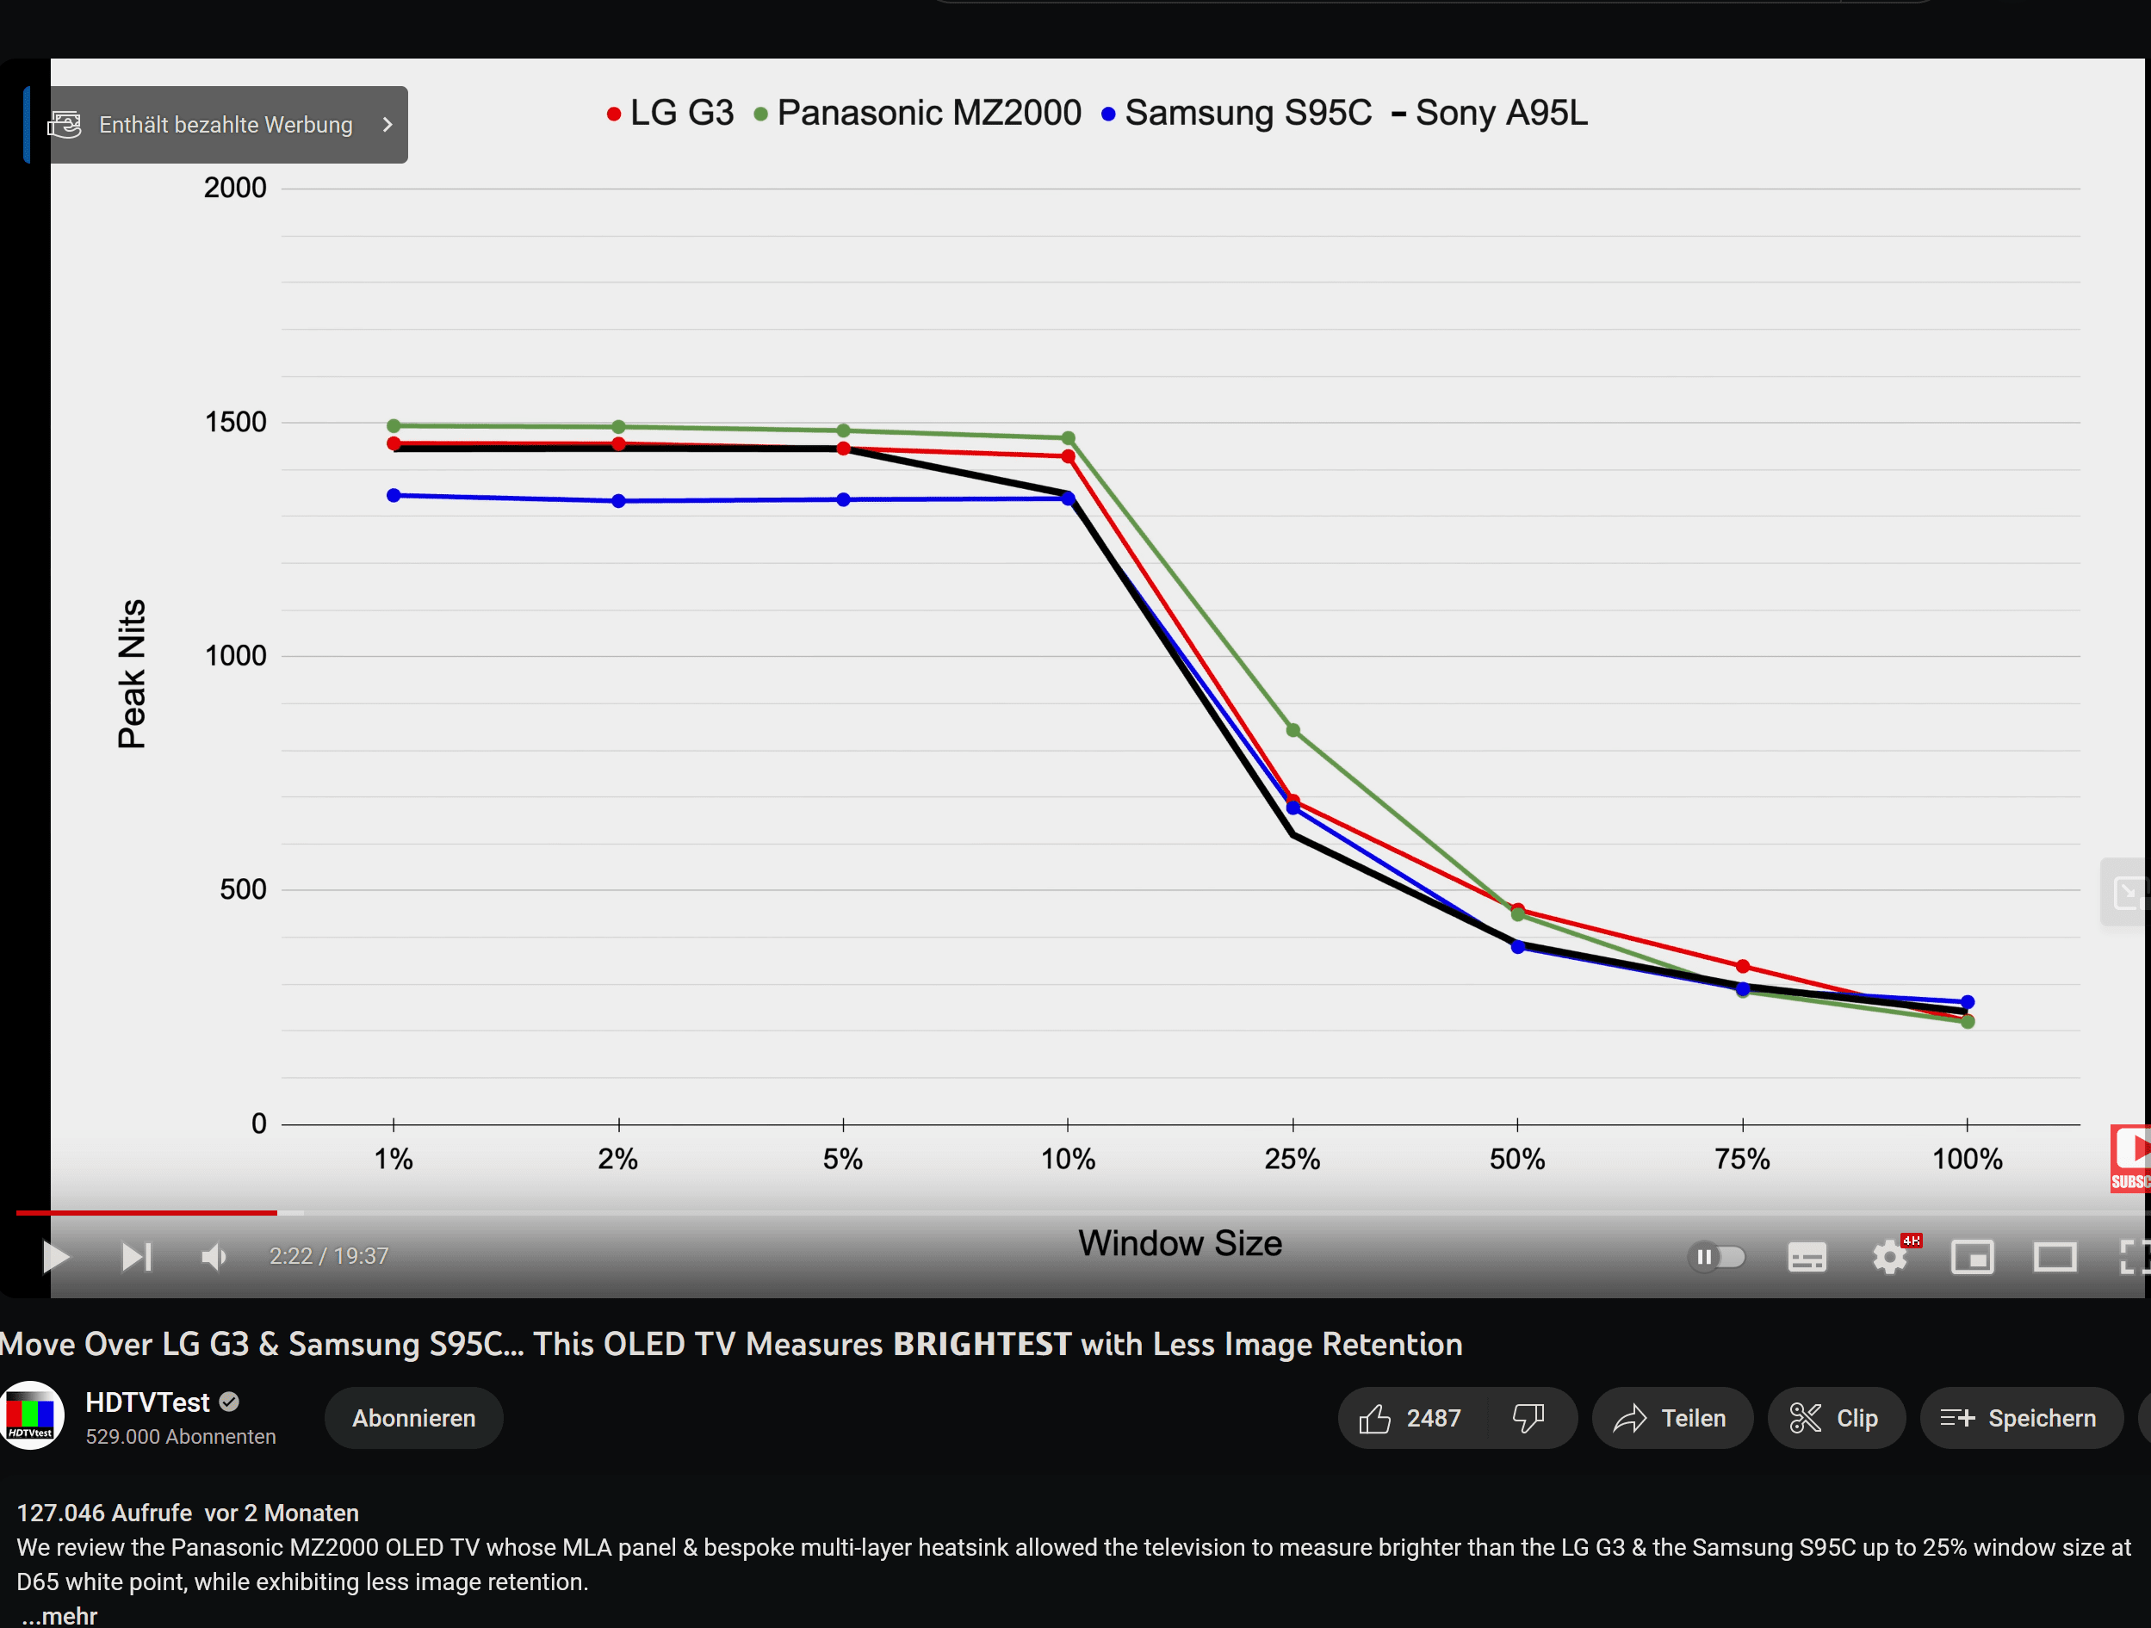Mute the video volume

click(214, 1256)
